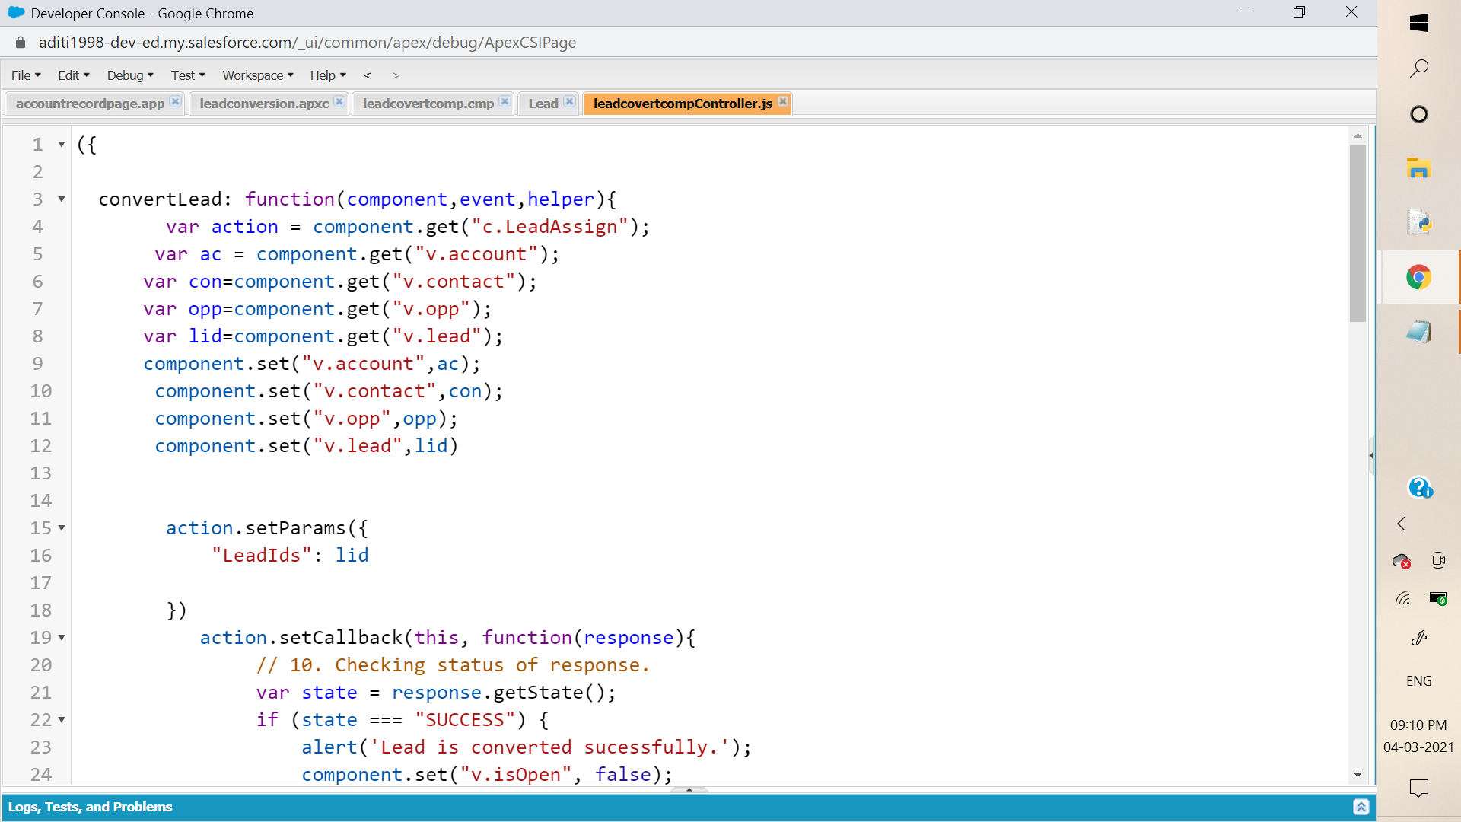This screenshot has width=1461, height=822.
Task: Click the back arrow in the menu bar
Action: pyautogui.click(x=368, y=75)
